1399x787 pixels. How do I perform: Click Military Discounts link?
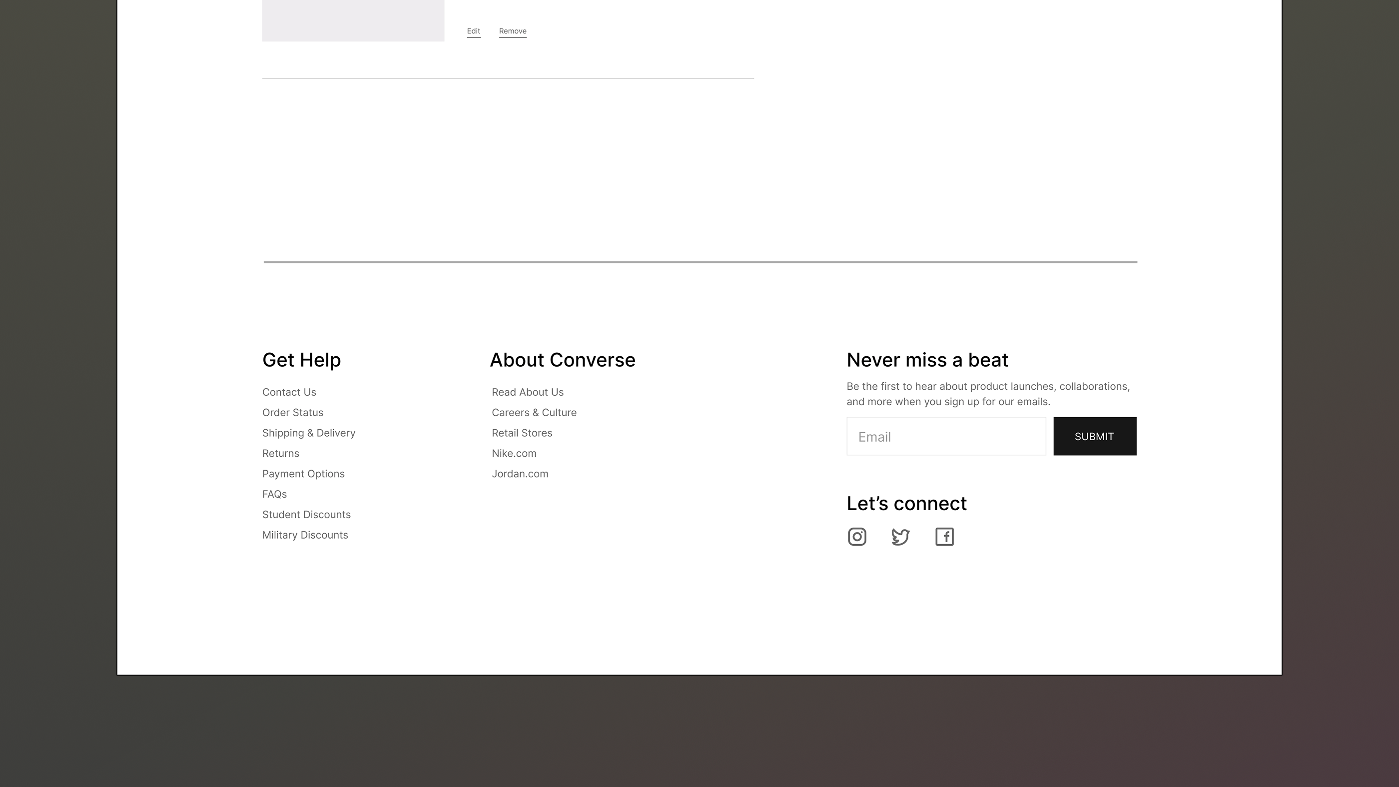click(305, 535)
